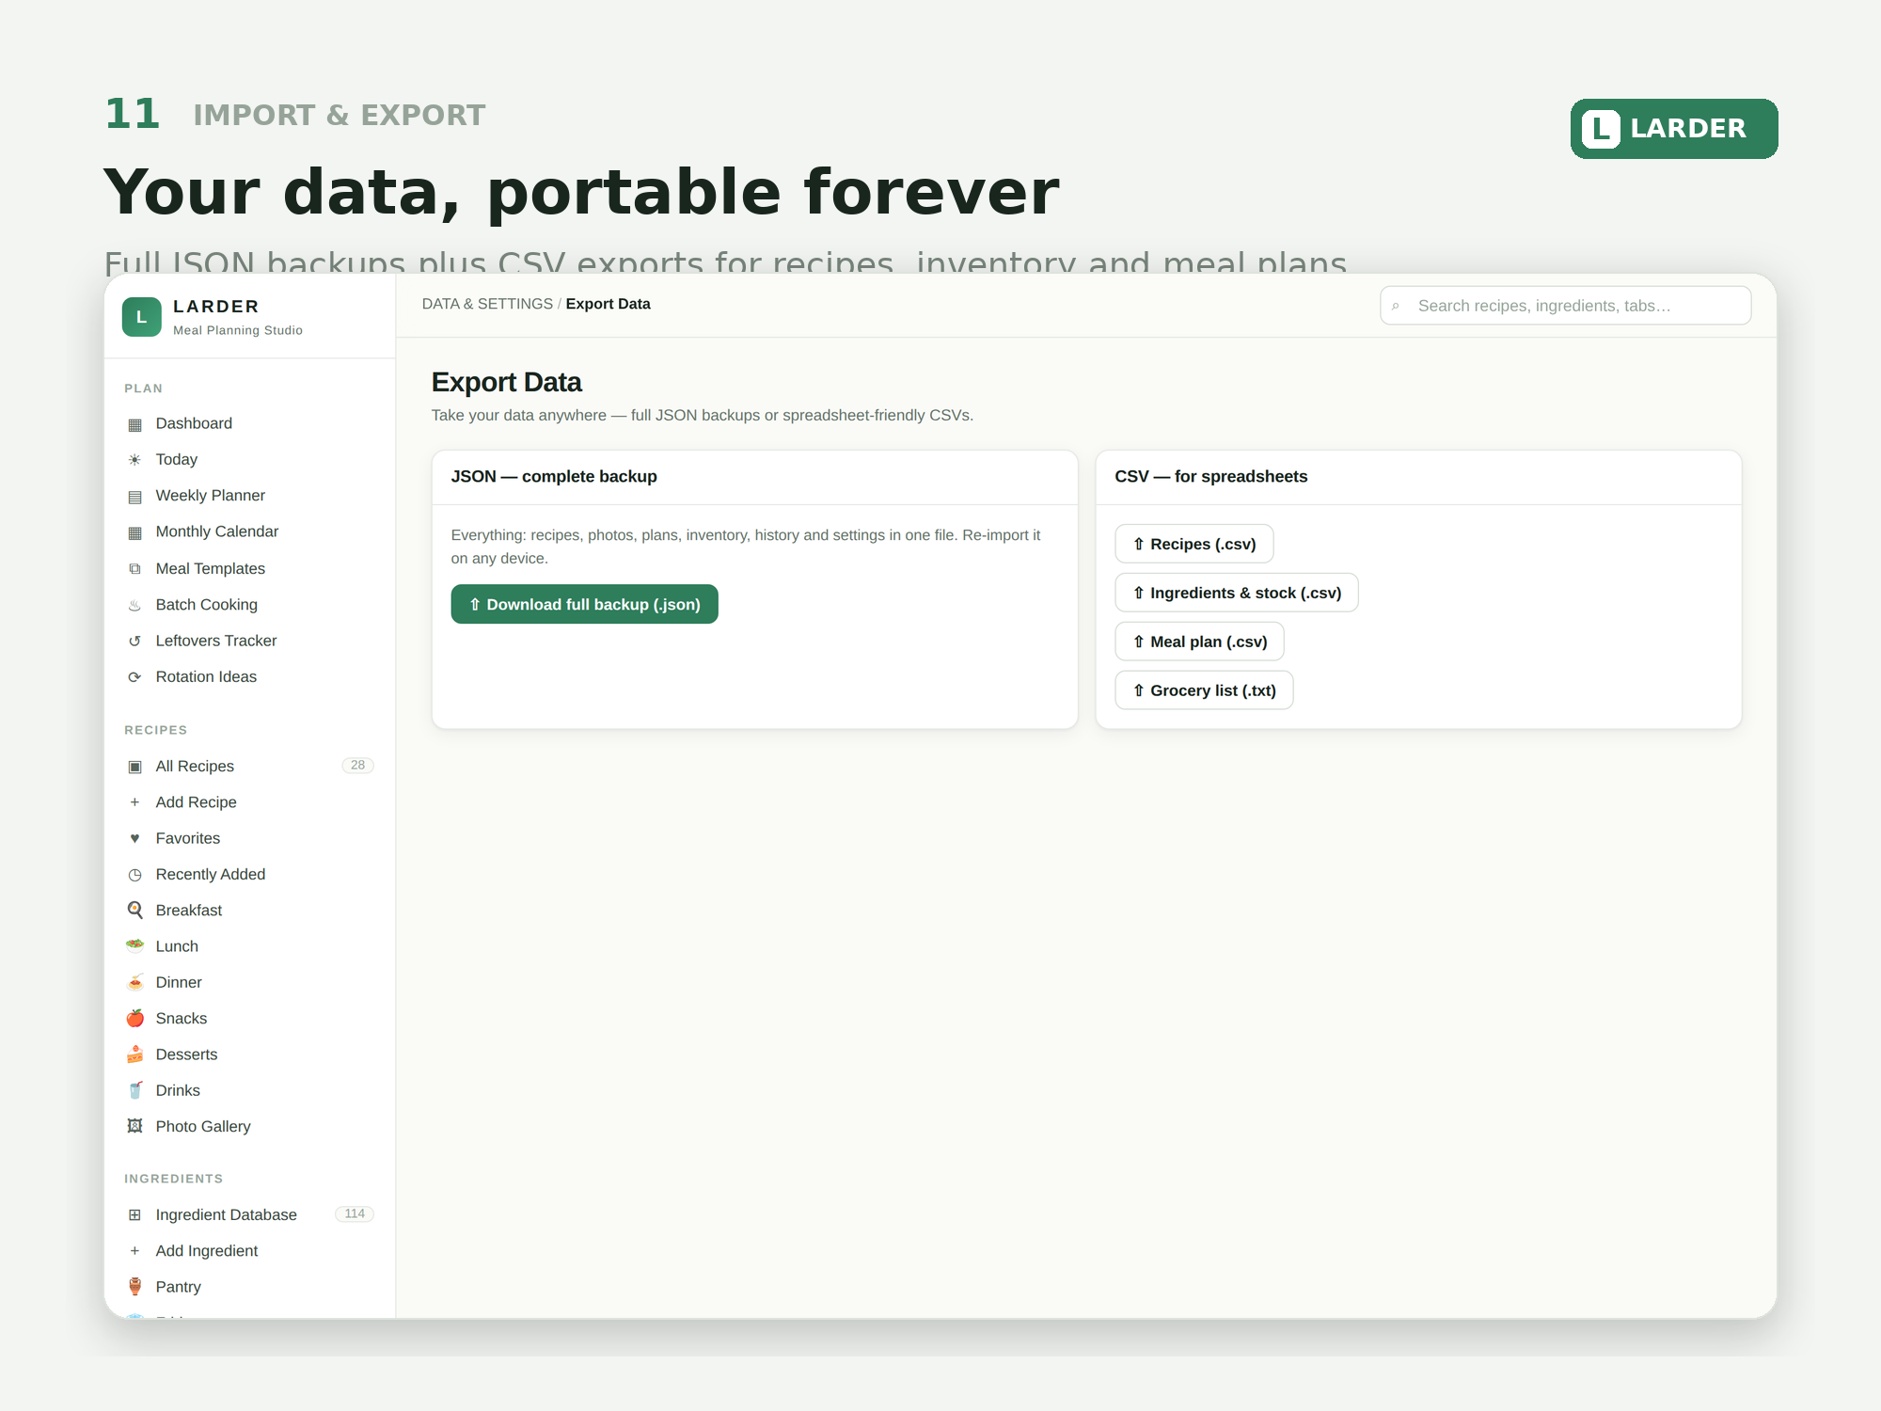Go to Weekly Planner

[x=249, y=496]
